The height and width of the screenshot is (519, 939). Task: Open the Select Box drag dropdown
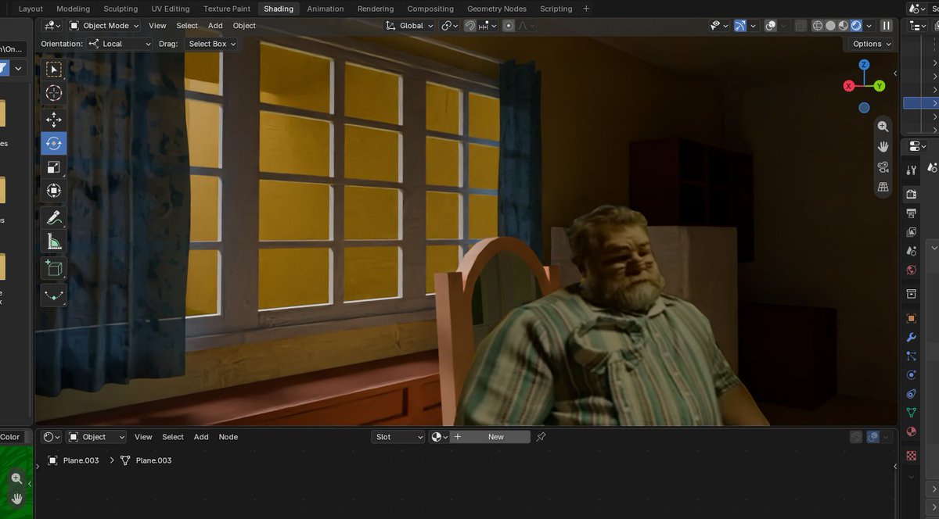pos(211,44)
